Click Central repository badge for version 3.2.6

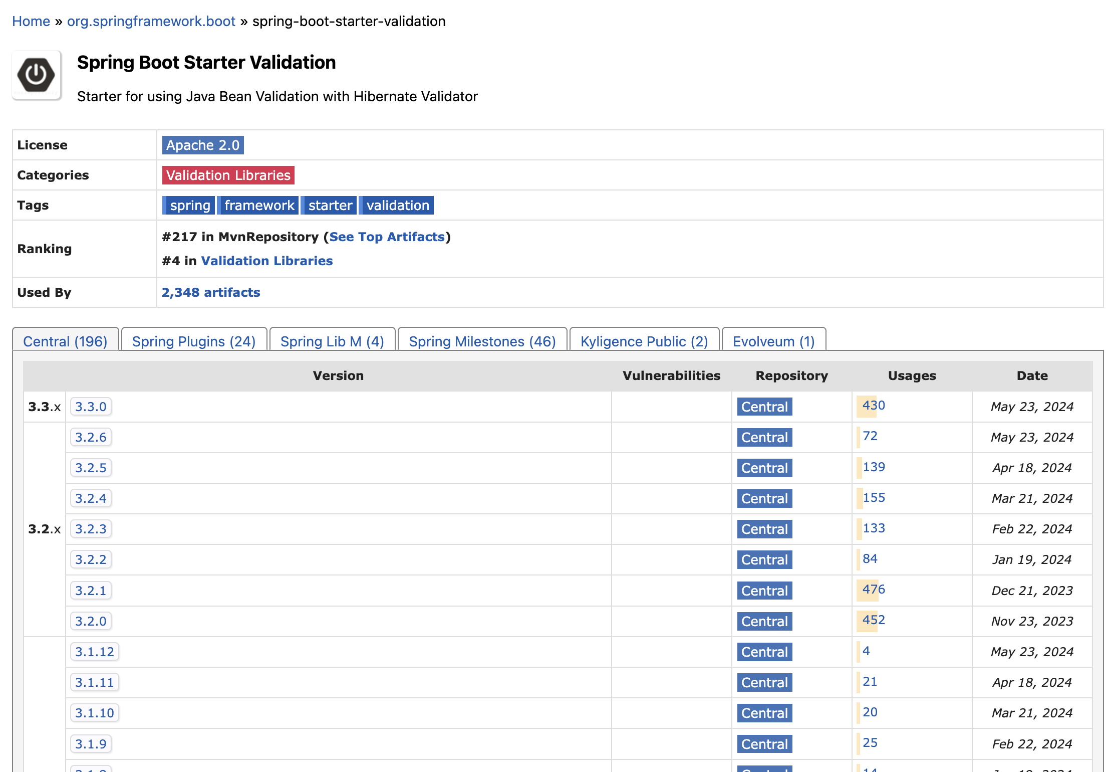pos(764,438)
